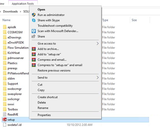This screenshot has width=160, height=129.
Task: Click WinRAR icon beside Compress to "setup.rar" and email
Action: click(x=34, y=65)
